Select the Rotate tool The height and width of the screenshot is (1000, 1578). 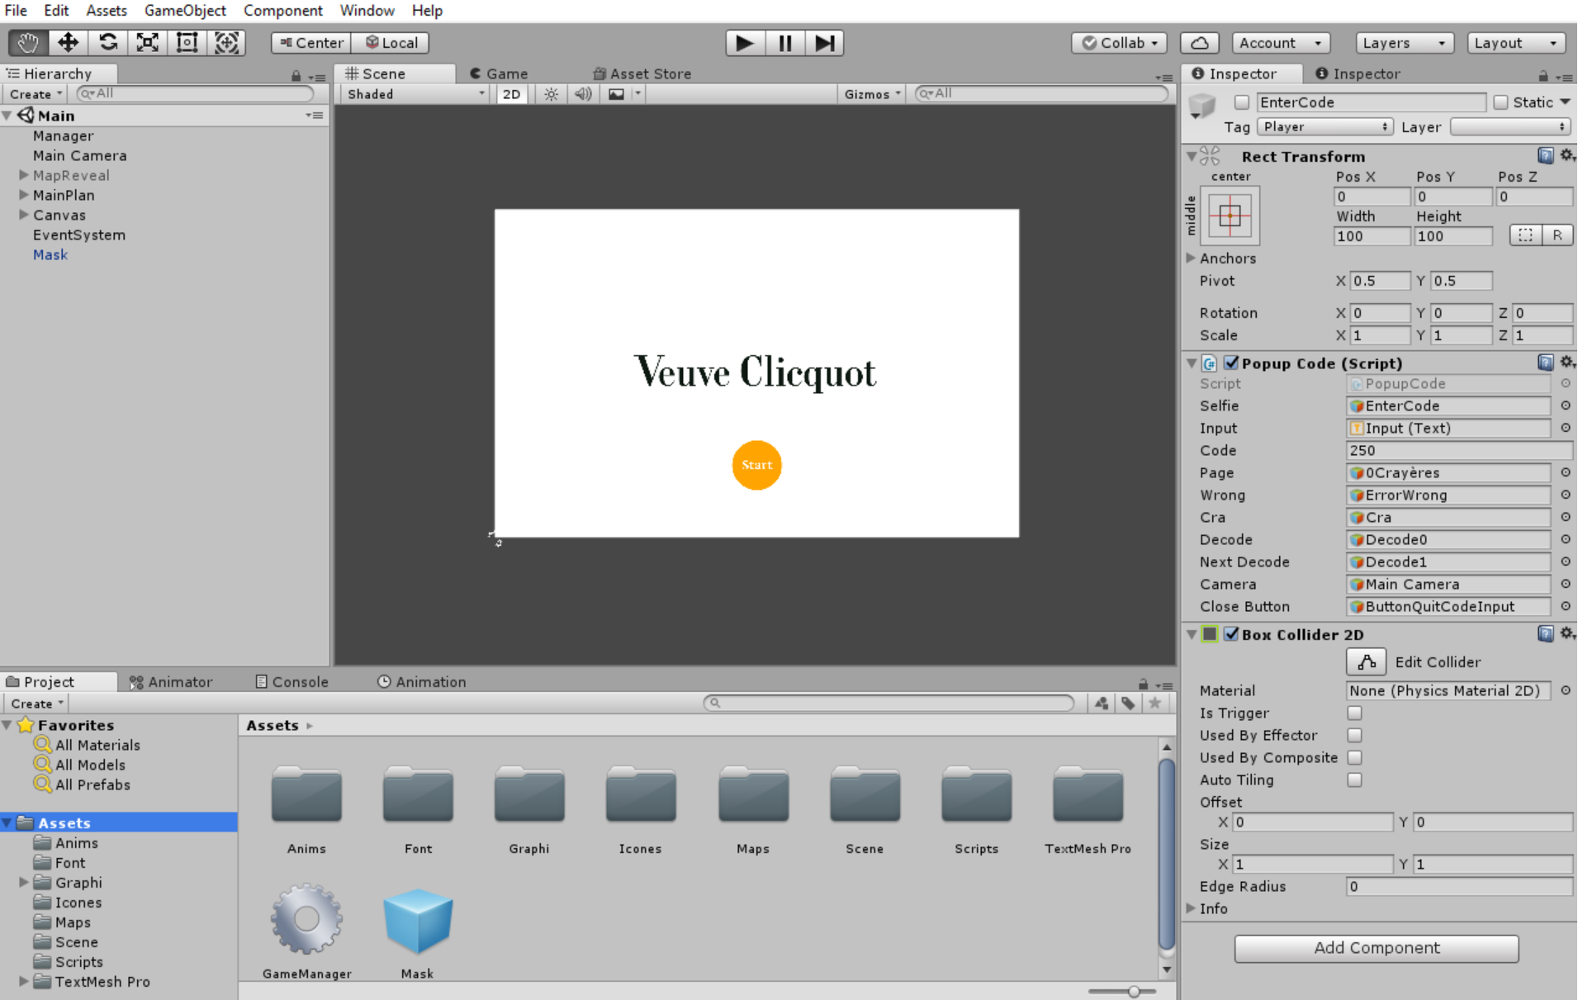pos(107,43)
